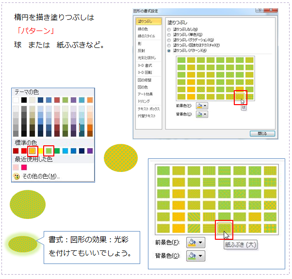Pick the orange standard color swatch
The image size is (292, 279).
pos(32,151)
